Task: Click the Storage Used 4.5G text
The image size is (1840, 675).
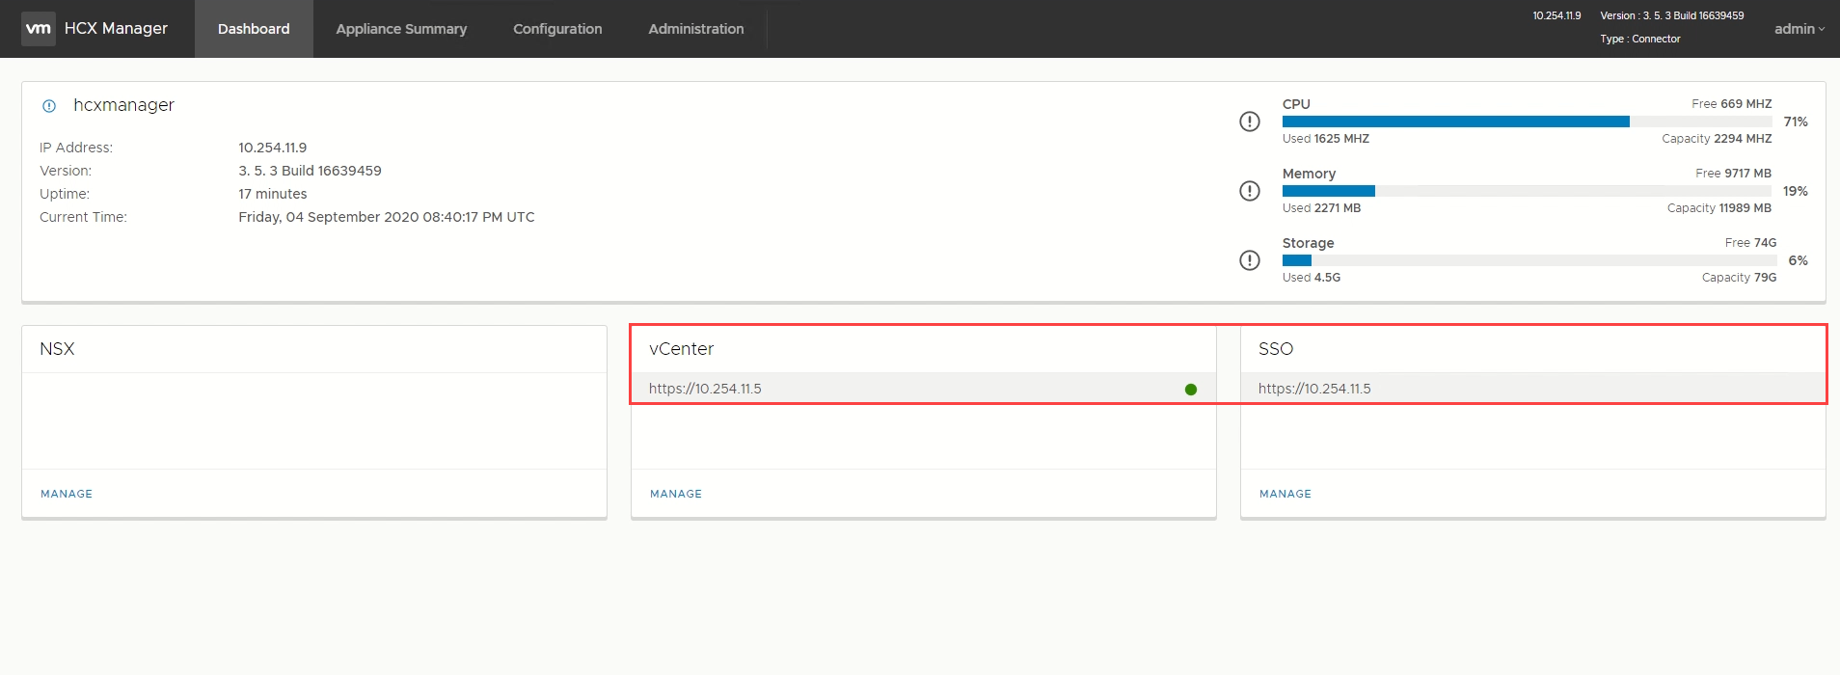Action: [1312, 278]
